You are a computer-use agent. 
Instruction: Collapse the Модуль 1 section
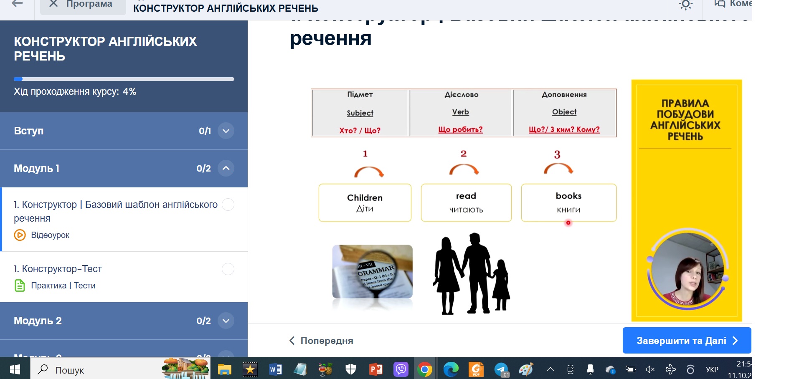pyautogui.click(x=226, y=168)
